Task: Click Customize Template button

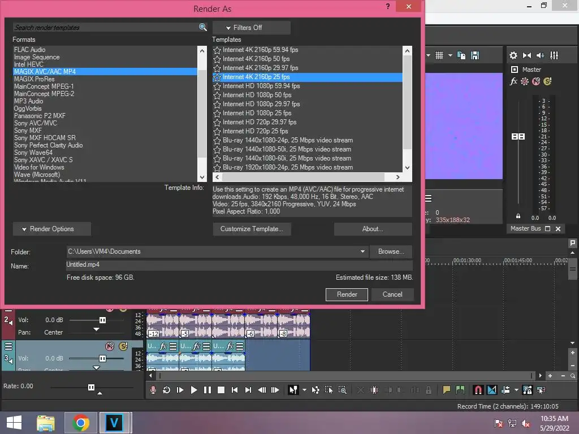Action: tap(252, 229)
